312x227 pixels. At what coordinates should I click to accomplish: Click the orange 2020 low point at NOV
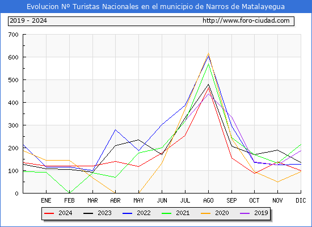pos(277,182)
